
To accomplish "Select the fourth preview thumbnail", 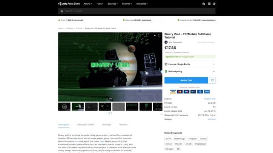I will coord(105,107).
